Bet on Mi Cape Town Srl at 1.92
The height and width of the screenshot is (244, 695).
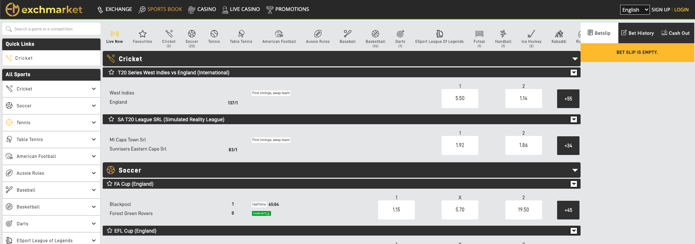tap(460, 145)
